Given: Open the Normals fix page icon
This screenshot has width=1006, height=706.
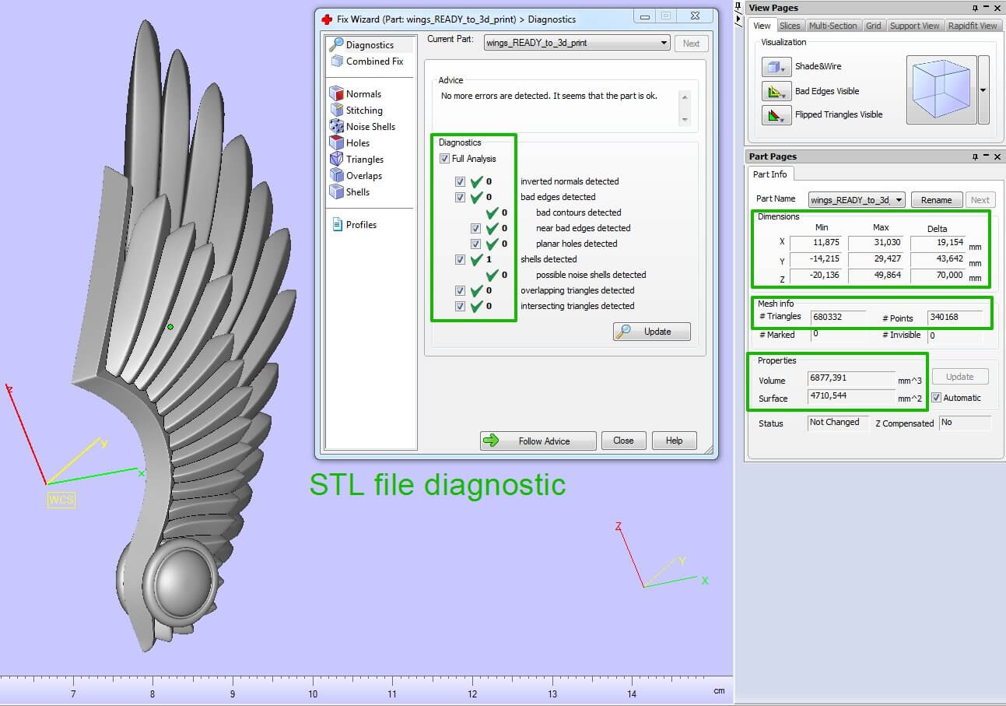Looking at the screenshot, I should pos(336,93).
